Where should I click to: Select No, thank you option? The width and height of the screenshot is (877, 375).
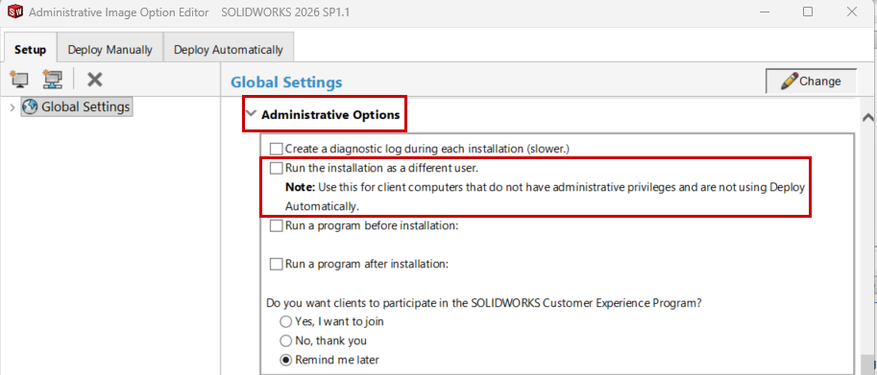(x=286, y=340)
